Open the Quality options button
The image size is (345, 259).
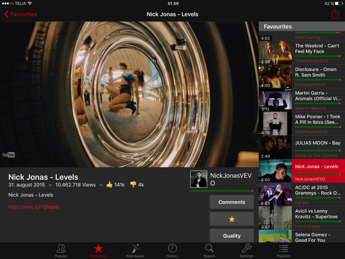pyautogui.click(x=232, y=236)
